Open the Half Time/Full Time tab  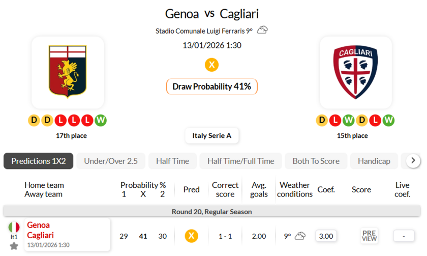(240, 161)
